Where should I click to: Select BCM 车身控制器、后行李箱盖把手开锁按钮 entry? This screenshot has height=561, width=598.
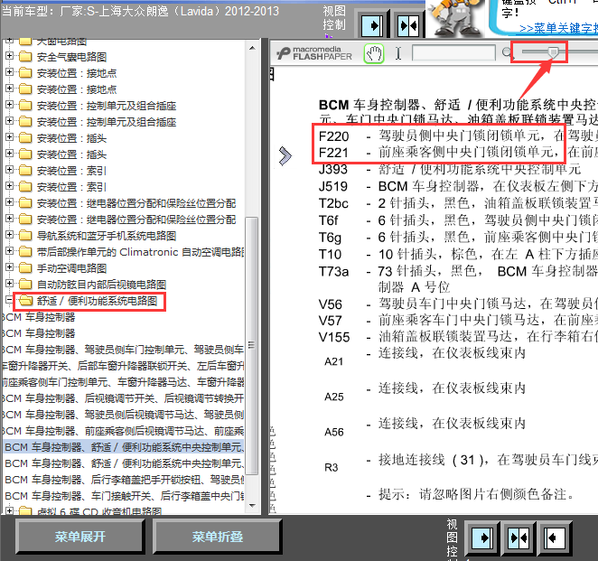coord(124,480)
